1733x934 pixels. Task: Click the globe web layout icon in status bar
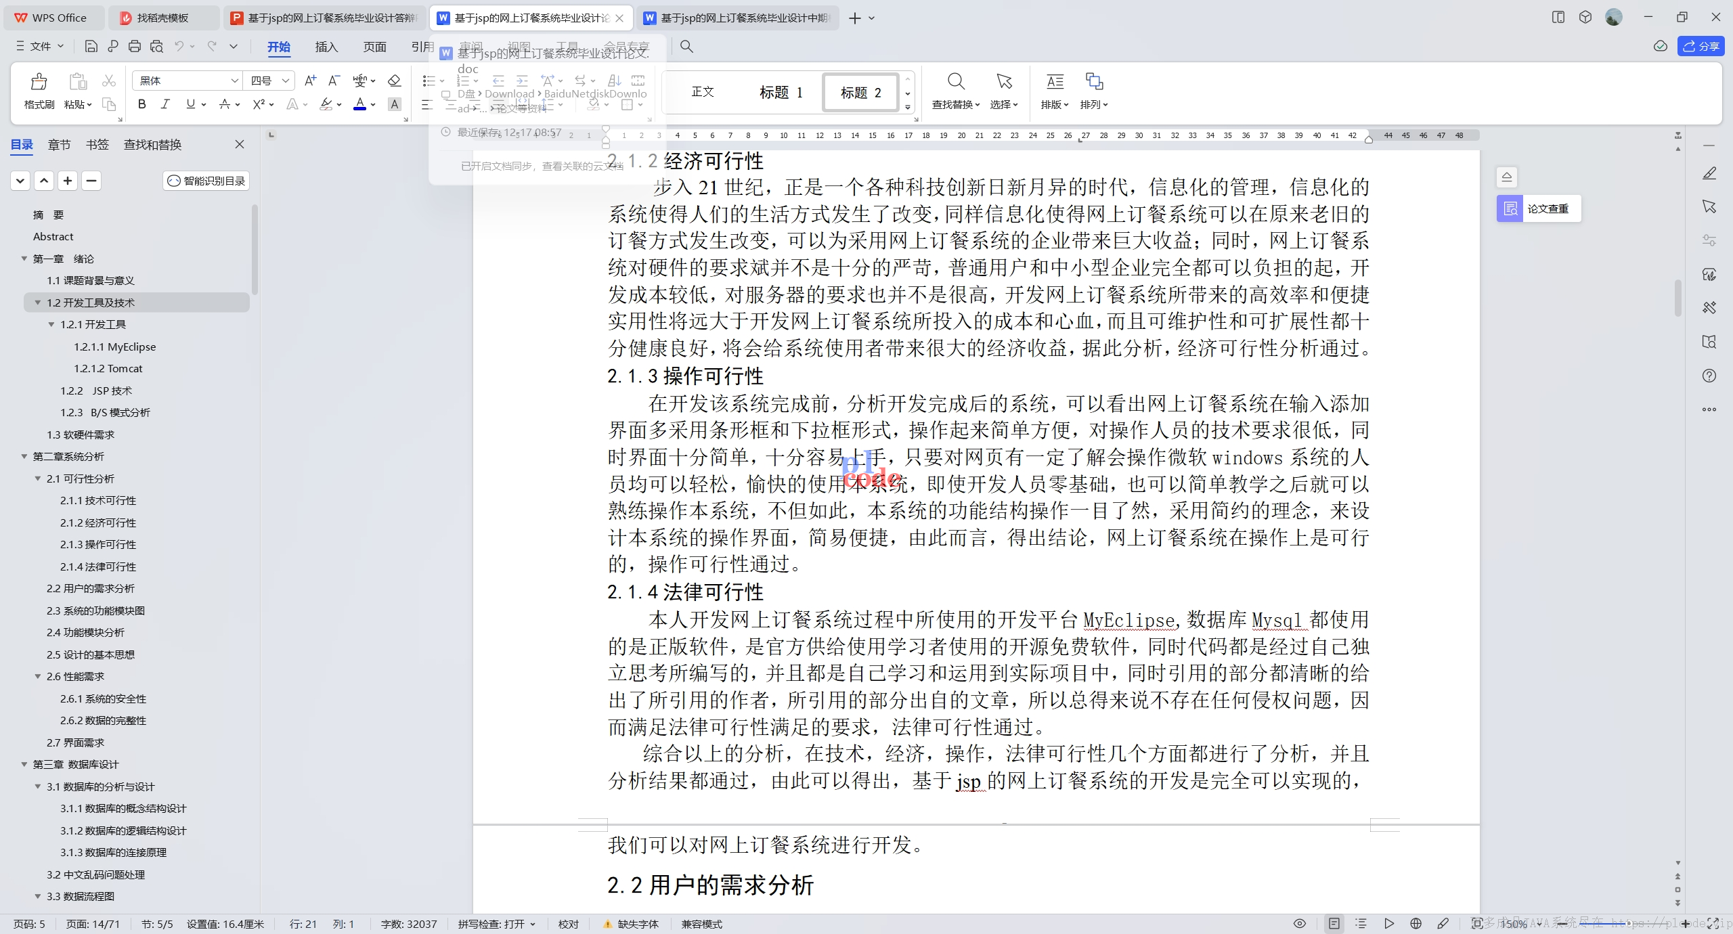(1416, 923)
